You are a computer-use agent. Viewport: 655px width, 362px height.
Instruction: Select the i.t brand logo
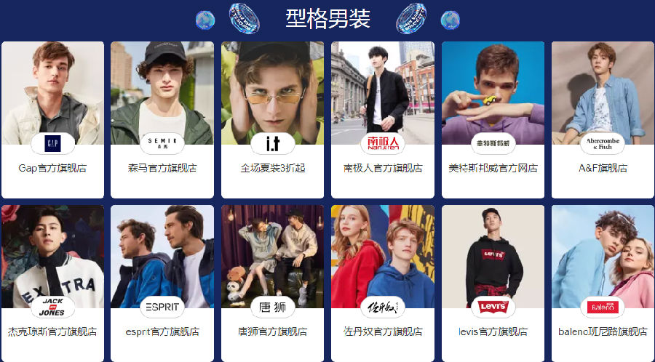pyautogui.click(x=273, y=143)
